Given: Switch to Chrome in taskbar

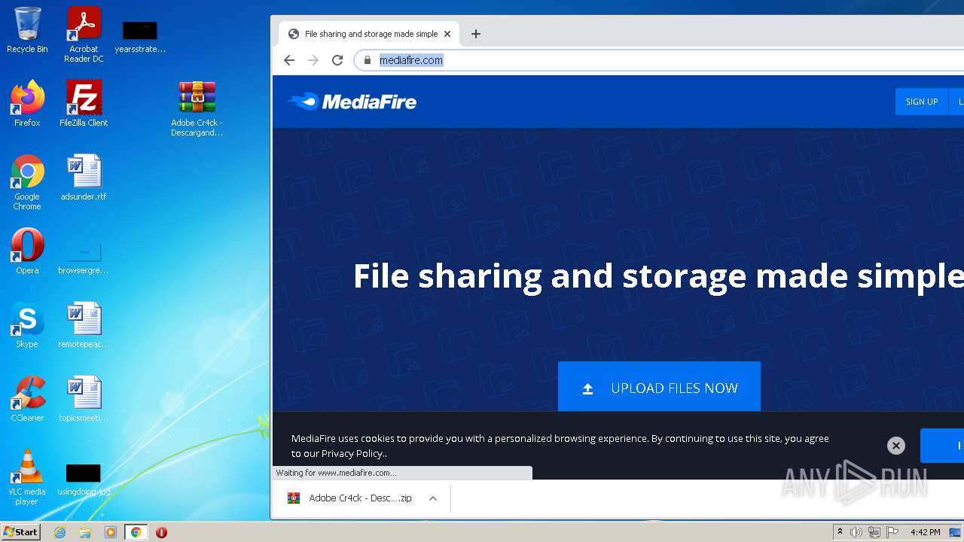Looking at the screenshot, I should coord(136,532).
